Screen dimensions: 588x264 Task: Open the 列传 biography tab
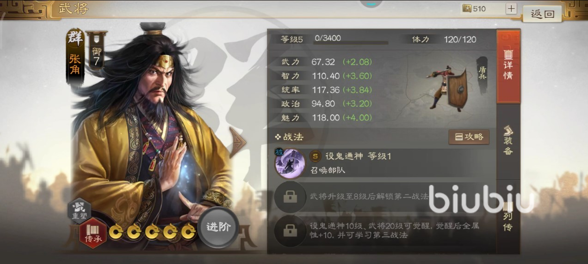point(508,217)
